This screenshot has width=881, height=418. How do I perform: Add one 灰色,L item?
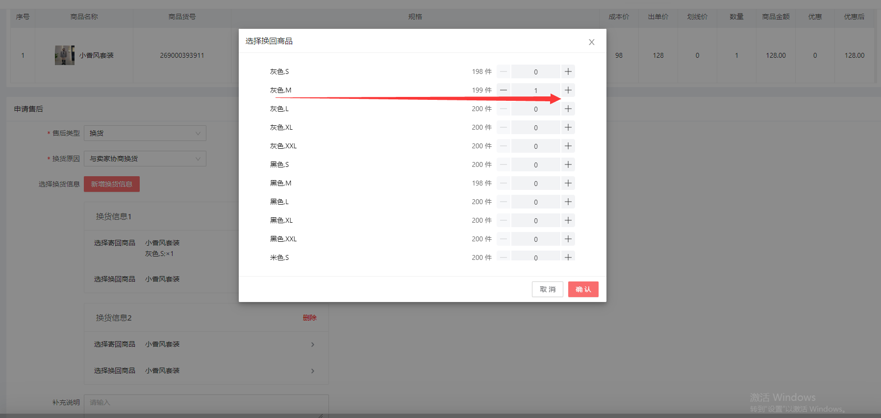click(x=568, y=109)
